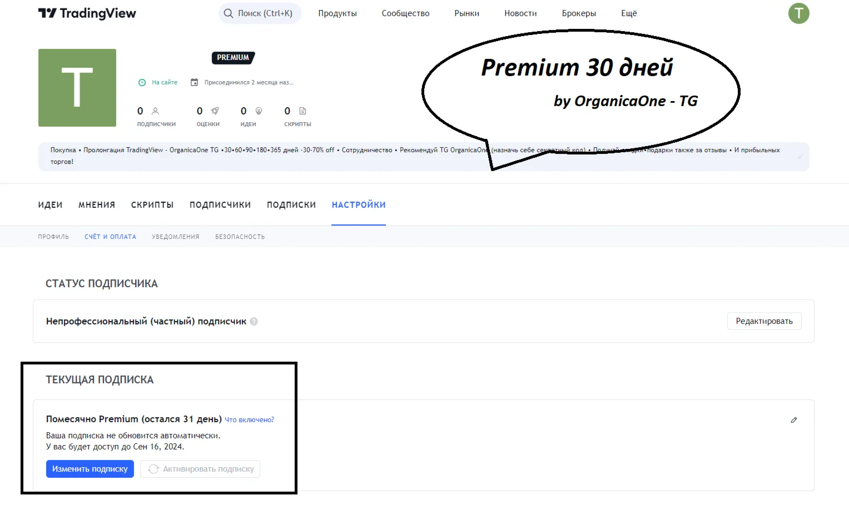
Task: Switch to the МНЕНИЯ tab
Action: [97, 205]
